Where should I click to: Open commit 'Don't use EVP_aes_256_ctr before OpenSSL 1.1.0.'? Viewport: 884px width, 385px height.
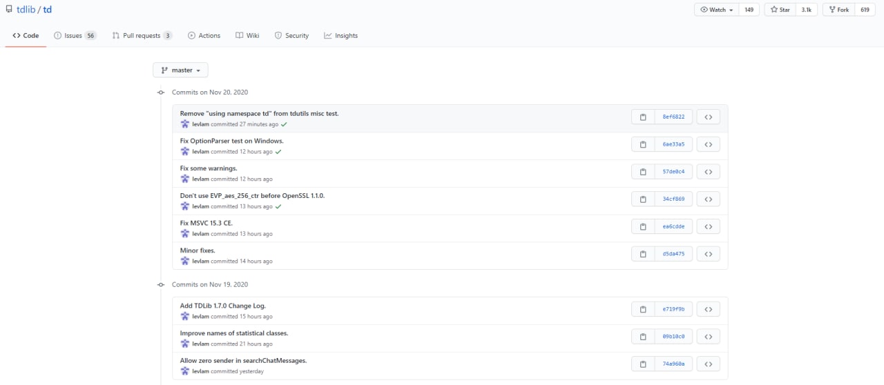click(252, 195)
